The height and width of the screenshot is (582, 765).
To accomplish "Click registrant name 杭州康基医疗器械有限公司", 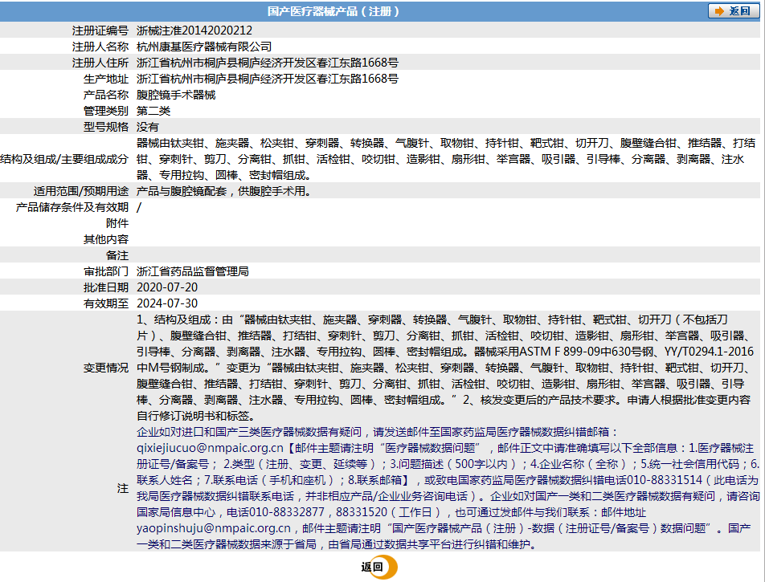I will (x=204, y=47).
